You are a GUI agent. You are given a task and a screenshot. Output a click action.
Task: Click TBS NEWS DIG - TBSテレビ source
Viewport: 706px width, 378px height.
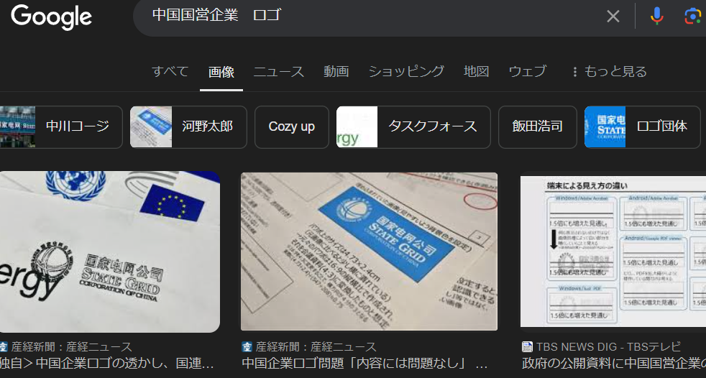click(609, 347)
